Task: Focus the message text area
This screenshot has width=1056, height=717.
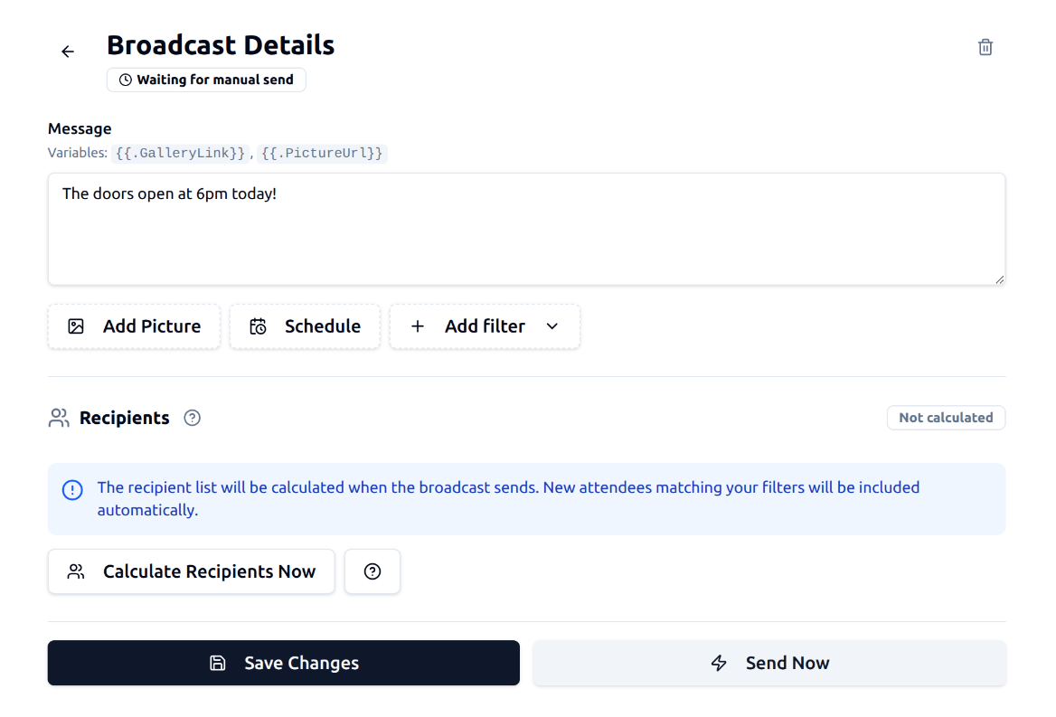Action: click(527, 229)
